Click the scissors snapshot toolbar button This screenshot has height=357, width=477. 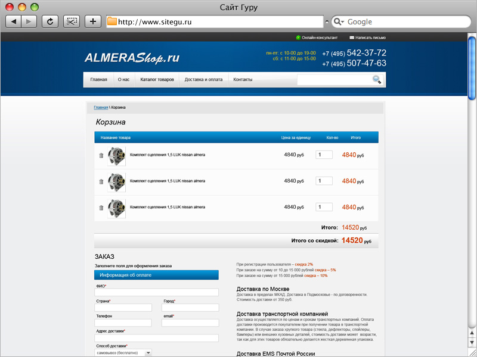(x=72, y=21)
